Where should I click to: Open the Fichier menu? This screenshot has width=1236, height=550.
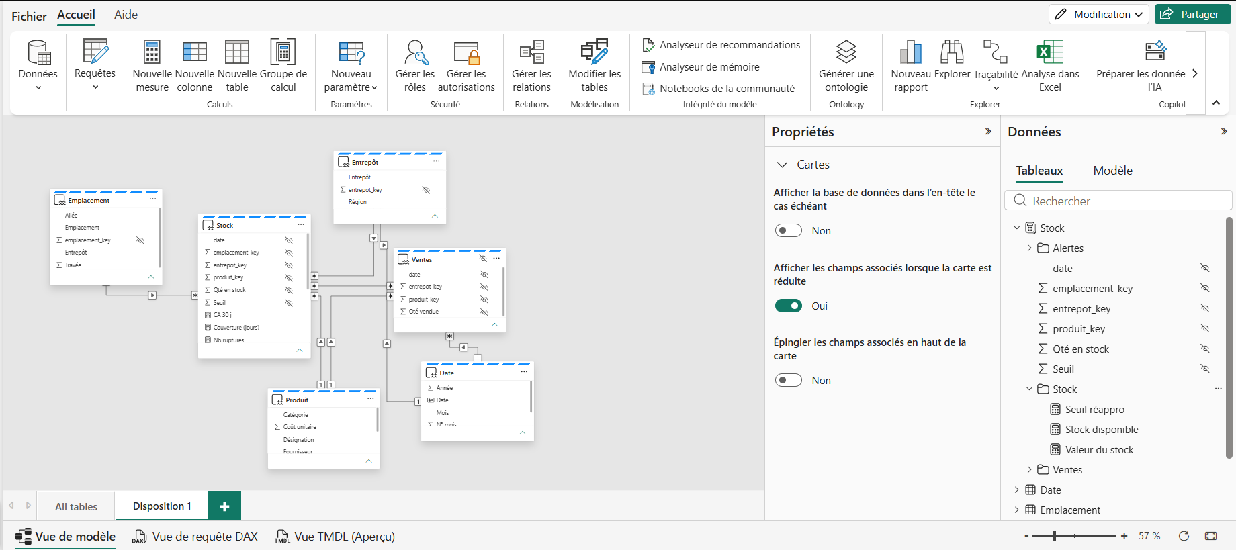click(29, 16)
